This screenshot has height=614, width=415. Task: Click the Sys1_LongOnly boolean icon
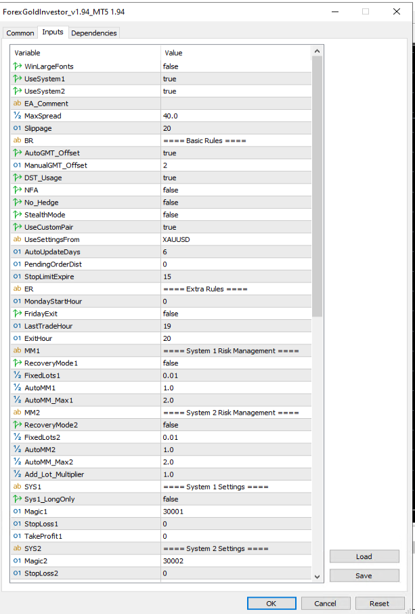(17, 499)
